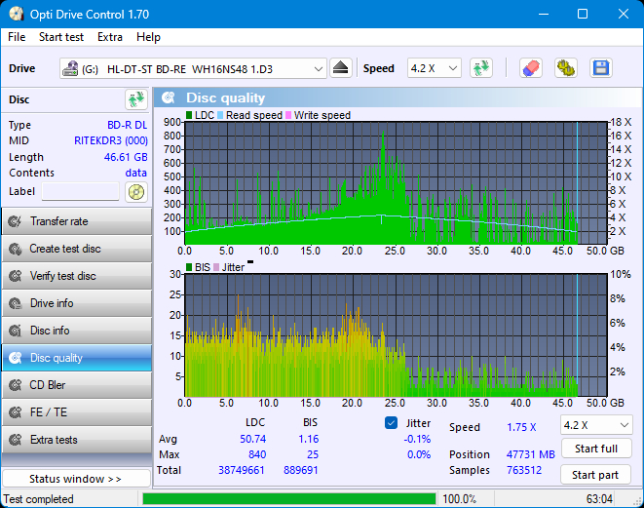Viewport: 644px width, 508px height.
Task: Open Transfer rate panel
Action: coord(77,221)
